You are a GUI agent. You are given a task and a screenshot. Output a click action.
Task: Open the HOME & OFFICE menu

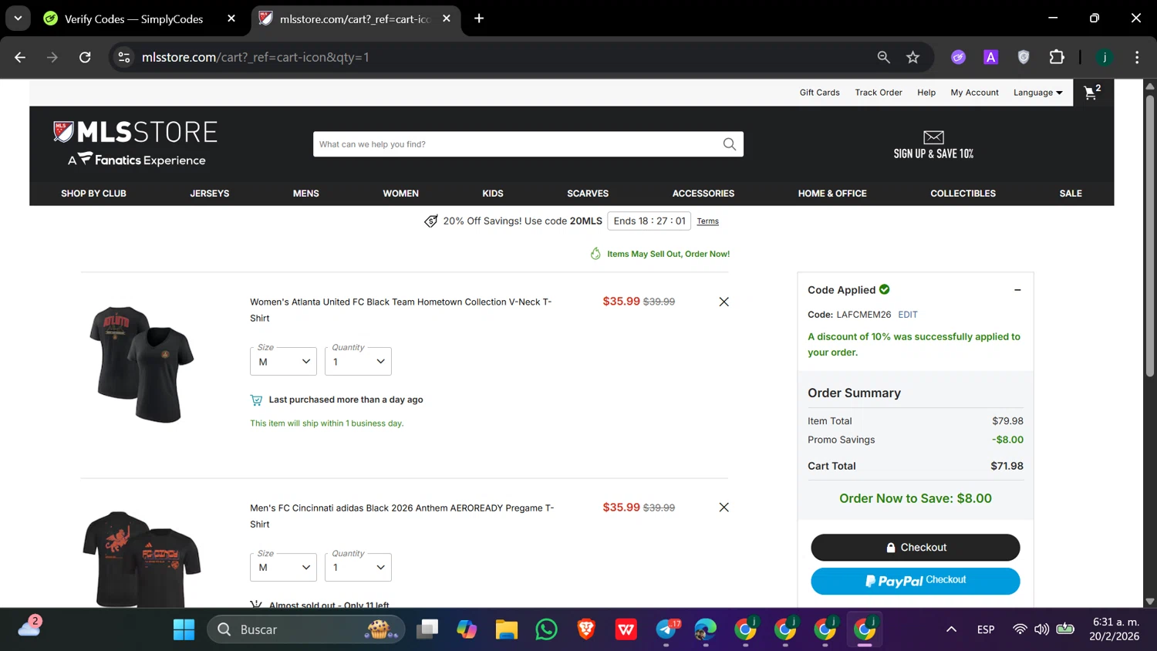[x=832, y=194]
